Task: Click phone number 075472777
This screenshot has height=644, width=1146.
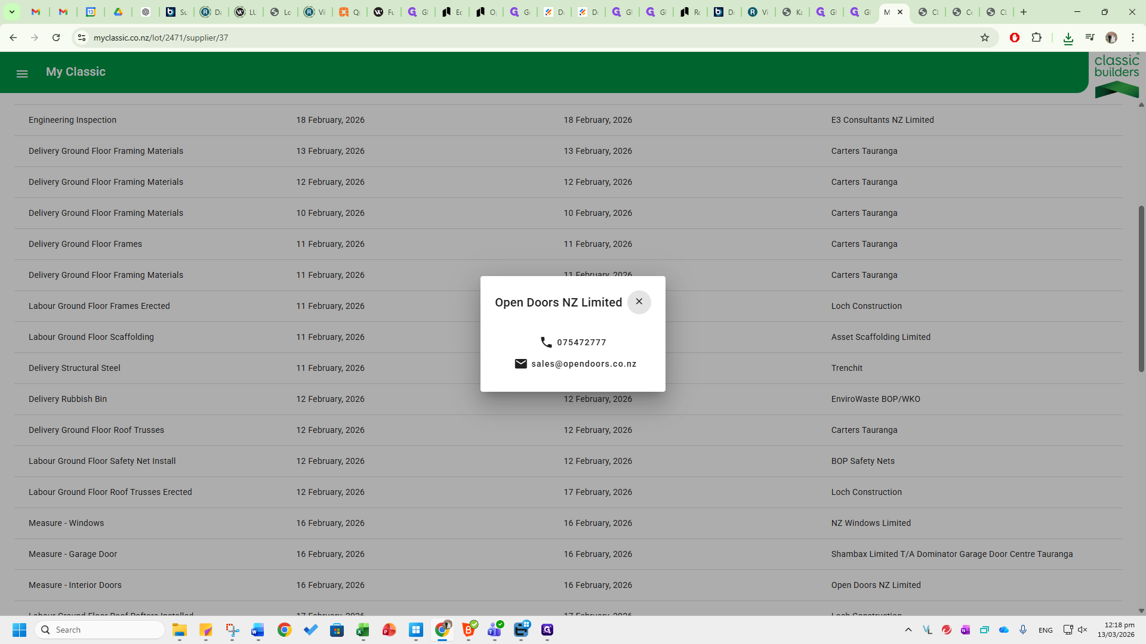Action: point(581,342)
